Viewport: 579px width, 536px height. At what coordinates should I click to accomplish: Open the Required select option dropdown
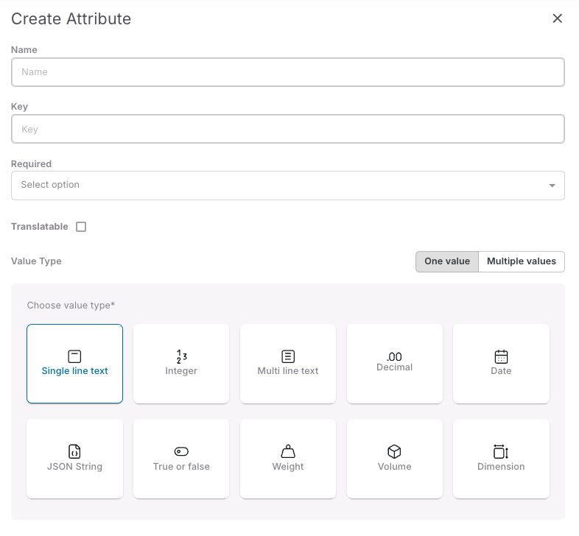coord(280,186)
